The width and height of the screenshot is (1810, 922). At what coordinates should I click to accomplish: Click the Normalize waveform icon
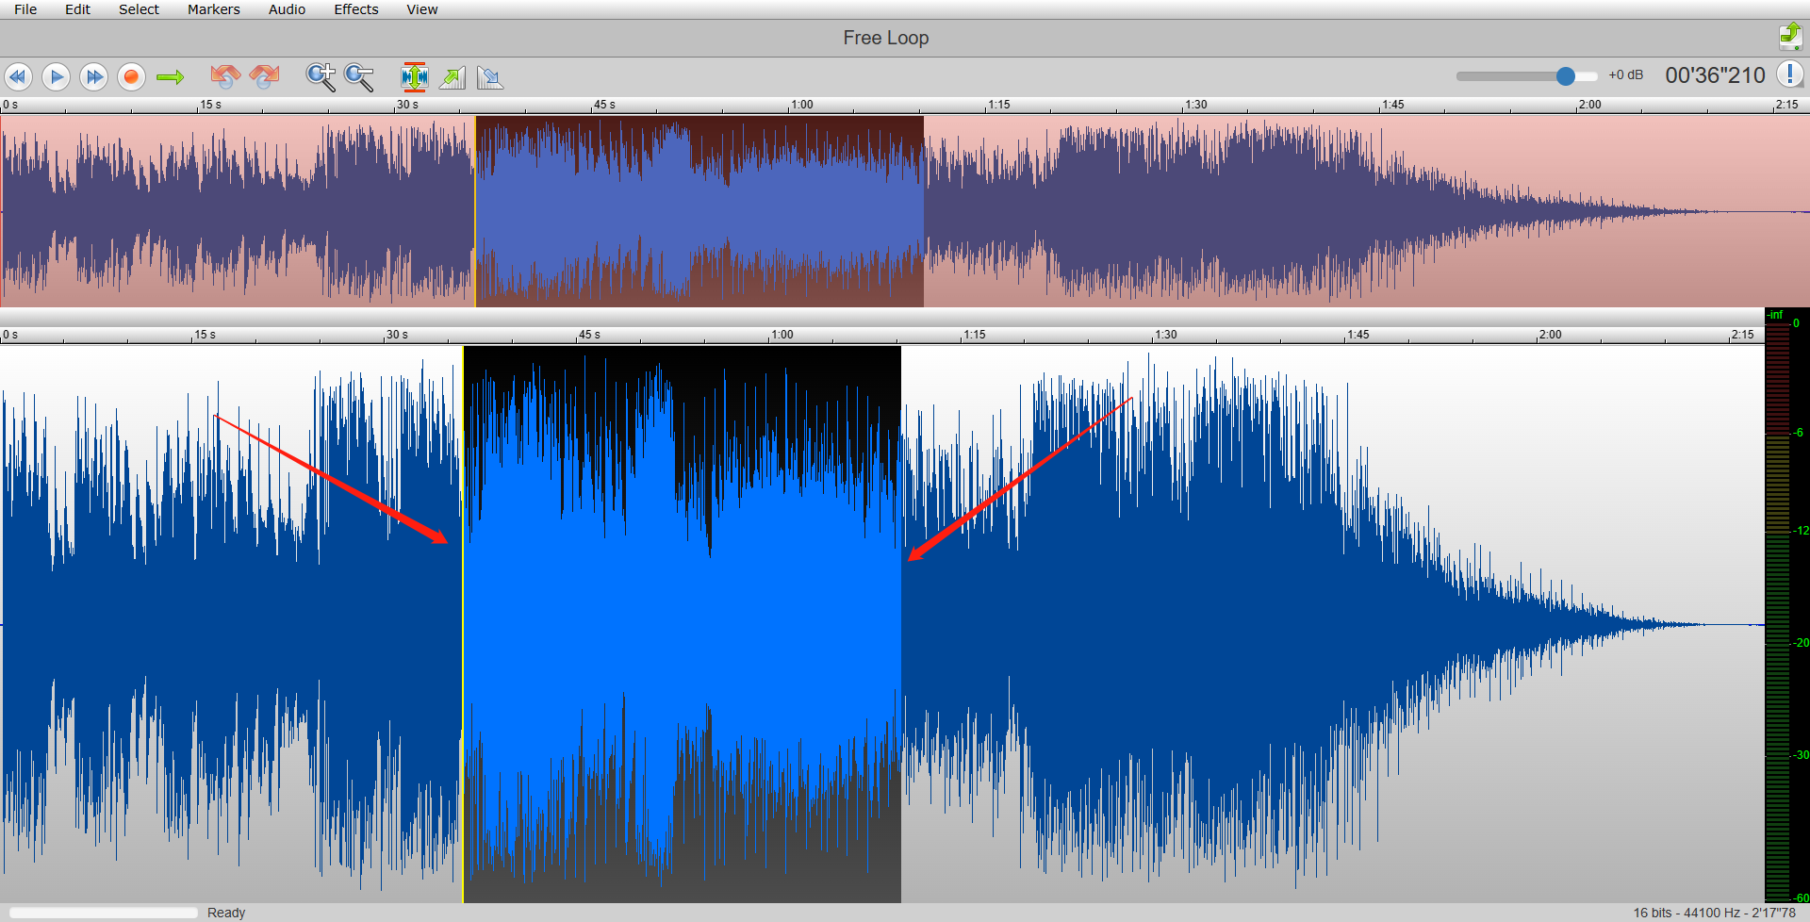pyautogui.click(x=414, y=77)
